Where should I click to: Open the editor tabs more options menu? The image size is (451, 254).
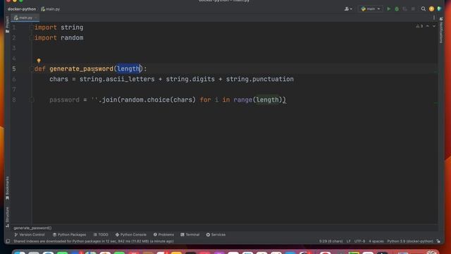pyautogui.click(x=434, y=18)
